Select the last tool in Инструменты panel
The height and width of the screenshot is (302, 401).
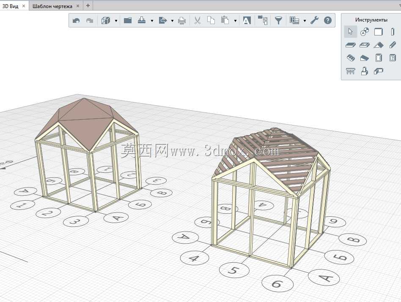point(379,71)
